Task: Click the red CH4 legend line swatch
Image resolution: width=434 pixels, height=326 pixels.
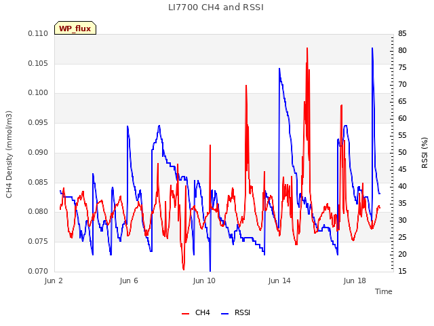Action: 185,314
